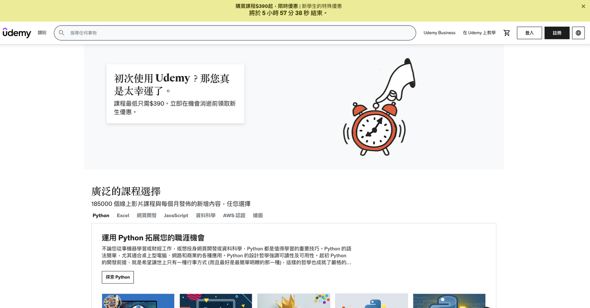Screen dimensions: 590x308
Task: Click the 登入 login button
Action: (x=529, y=33)
